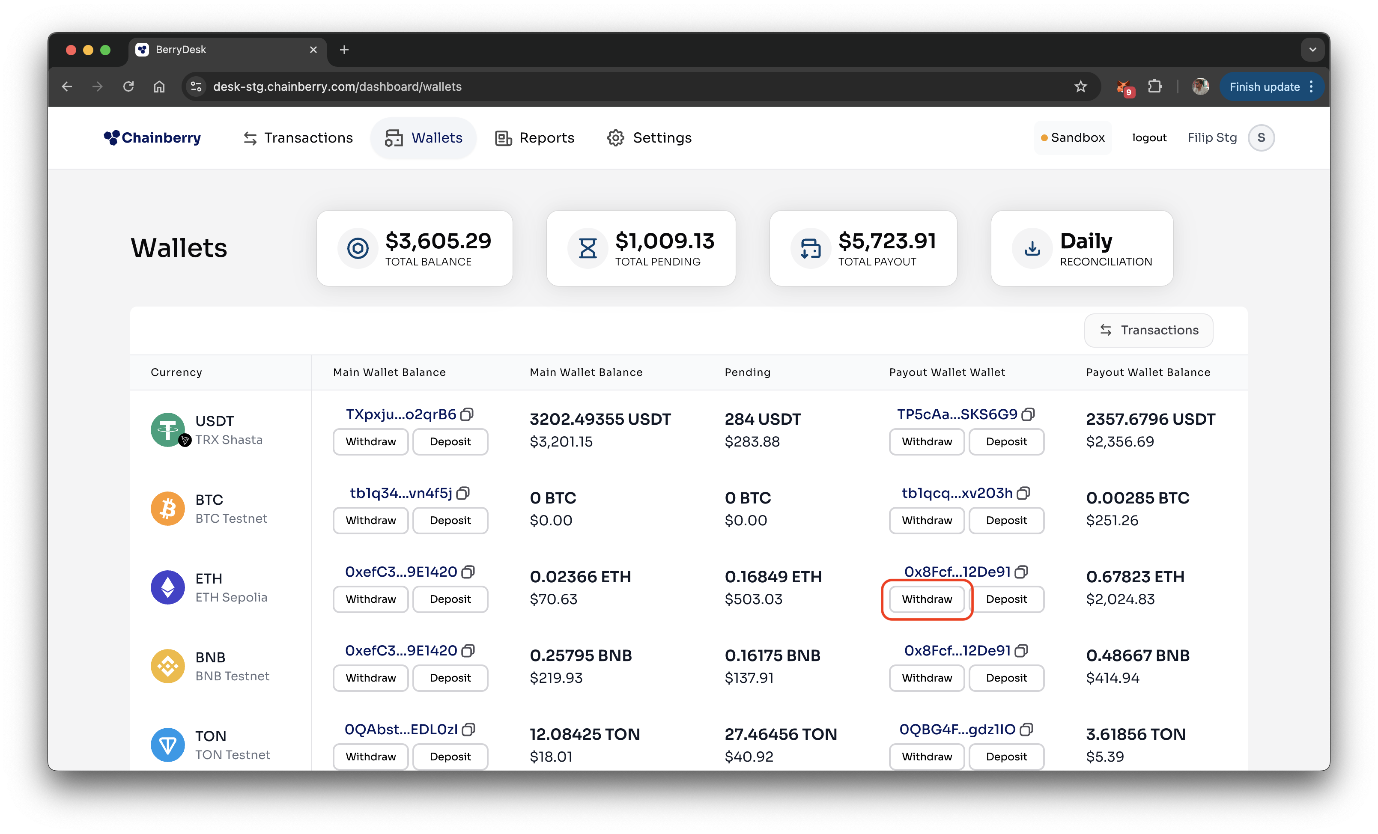Click the Chainberry logo

152,137
